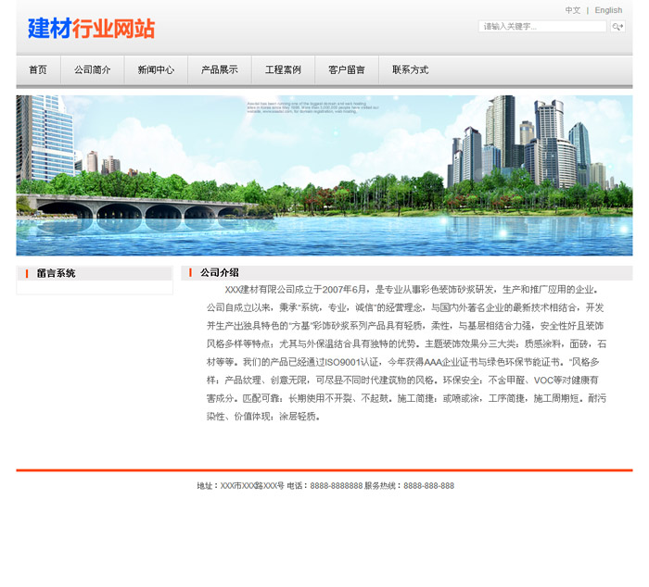Open the 公司简介 menu item
The image size is (649, 587).
(93, 69)
